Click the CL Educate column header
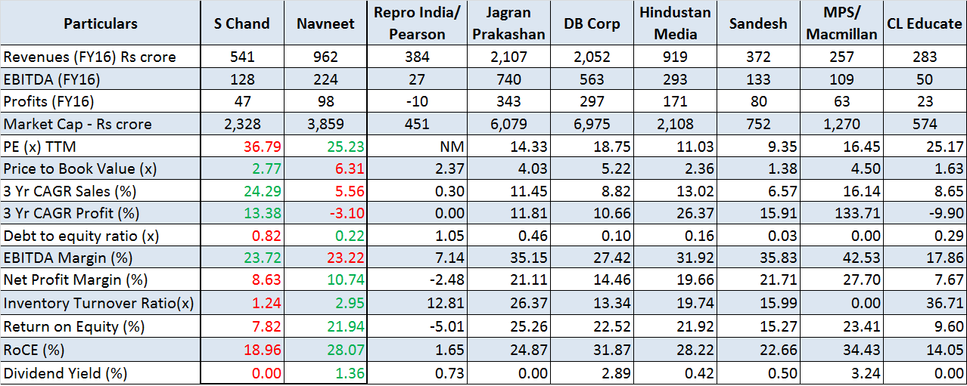967x386 pixels. (924, 23)
